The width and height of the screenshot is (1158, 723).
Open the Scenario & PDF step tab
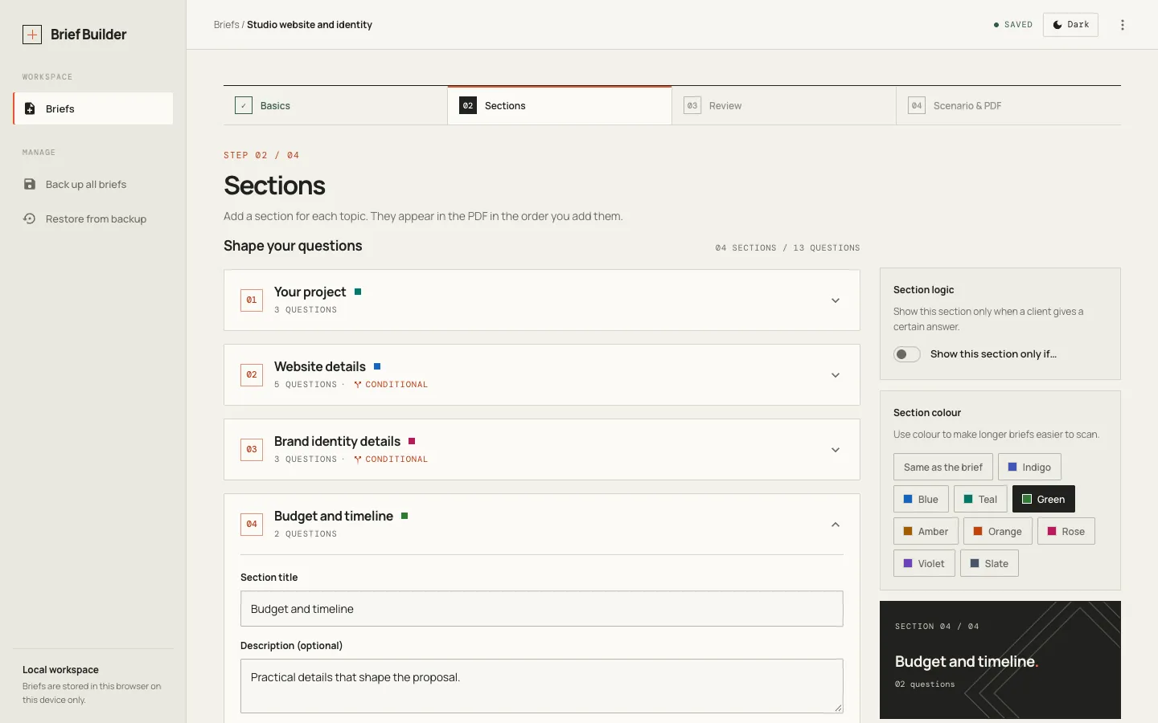[x=1008, y=105]
